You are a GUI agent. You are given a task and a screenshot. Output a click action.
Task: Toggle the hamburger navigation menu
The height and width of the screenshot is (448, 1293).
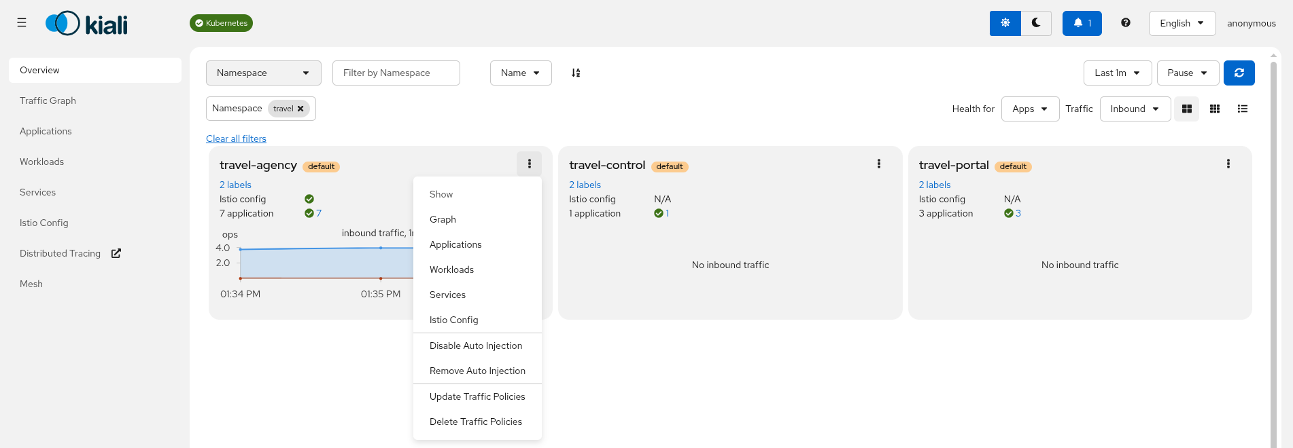pyautogui.click(x=22, y=23)
